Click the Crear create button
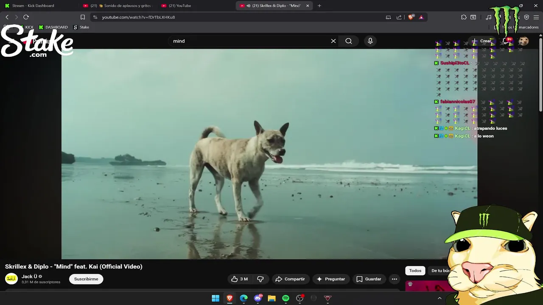 click(481, 41)
